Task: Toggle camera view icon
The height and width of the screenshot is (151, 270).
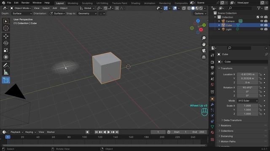Action: (x=204, y=51)
